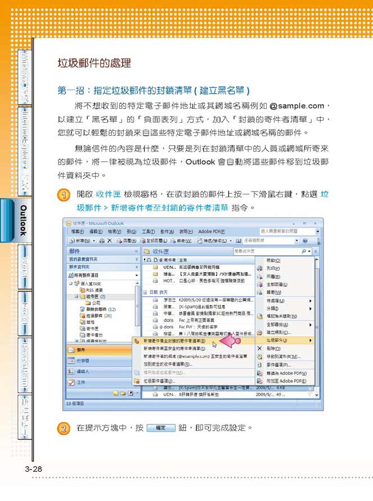Open the 刪除的郵件 (12) folder
Viewport: 373px width, 501px height.
(98, 309)
